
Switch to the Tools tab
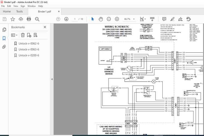tap(19, 11)
